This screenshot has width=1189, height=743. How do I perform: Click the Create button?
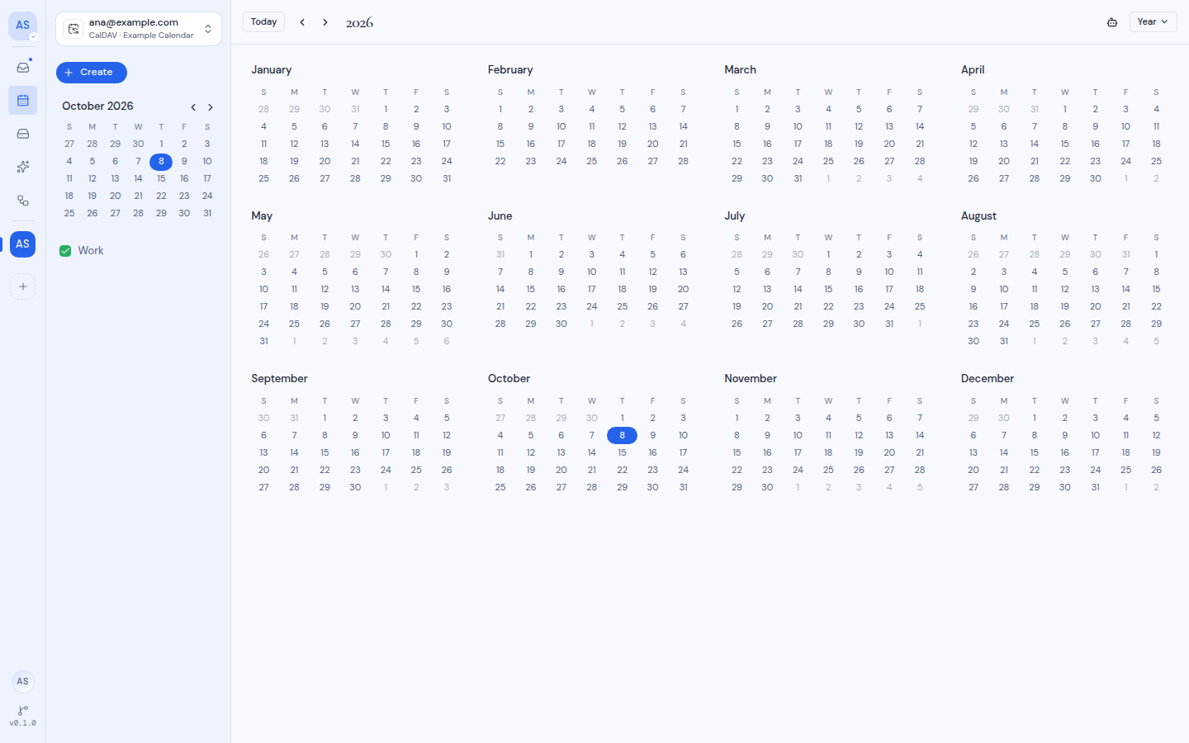coord(92,73)
